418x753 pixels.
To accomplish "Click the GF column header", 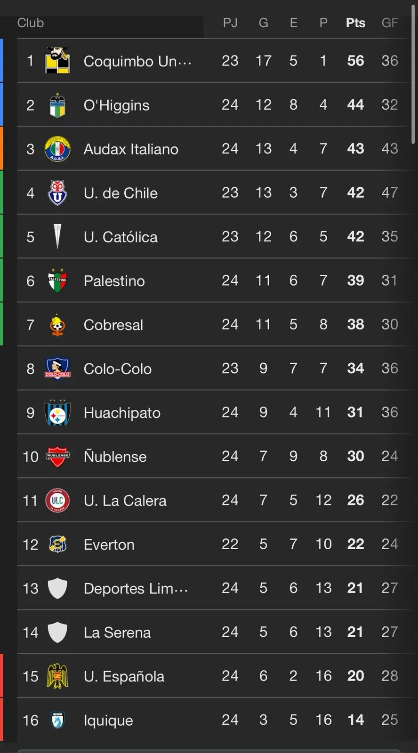I will [x=389, y=23].
